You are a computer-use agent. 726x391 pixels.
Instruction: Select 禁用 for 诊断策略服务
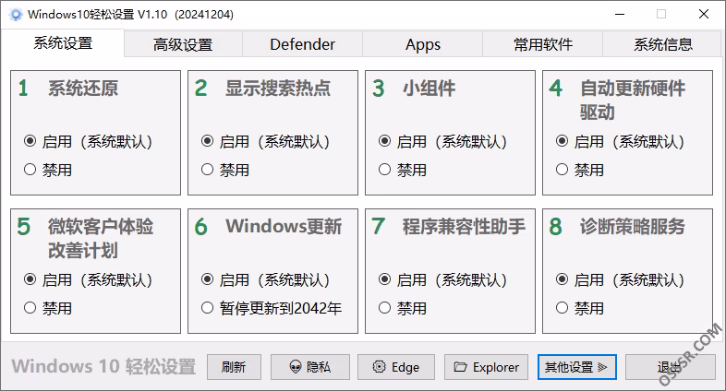(563, 308)
